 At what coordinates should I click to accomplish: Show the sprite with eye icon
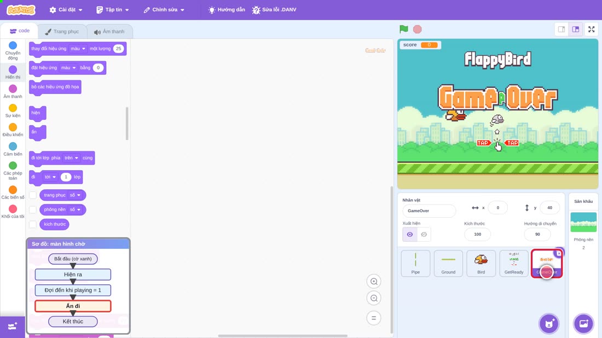click(x=410, y=235)
